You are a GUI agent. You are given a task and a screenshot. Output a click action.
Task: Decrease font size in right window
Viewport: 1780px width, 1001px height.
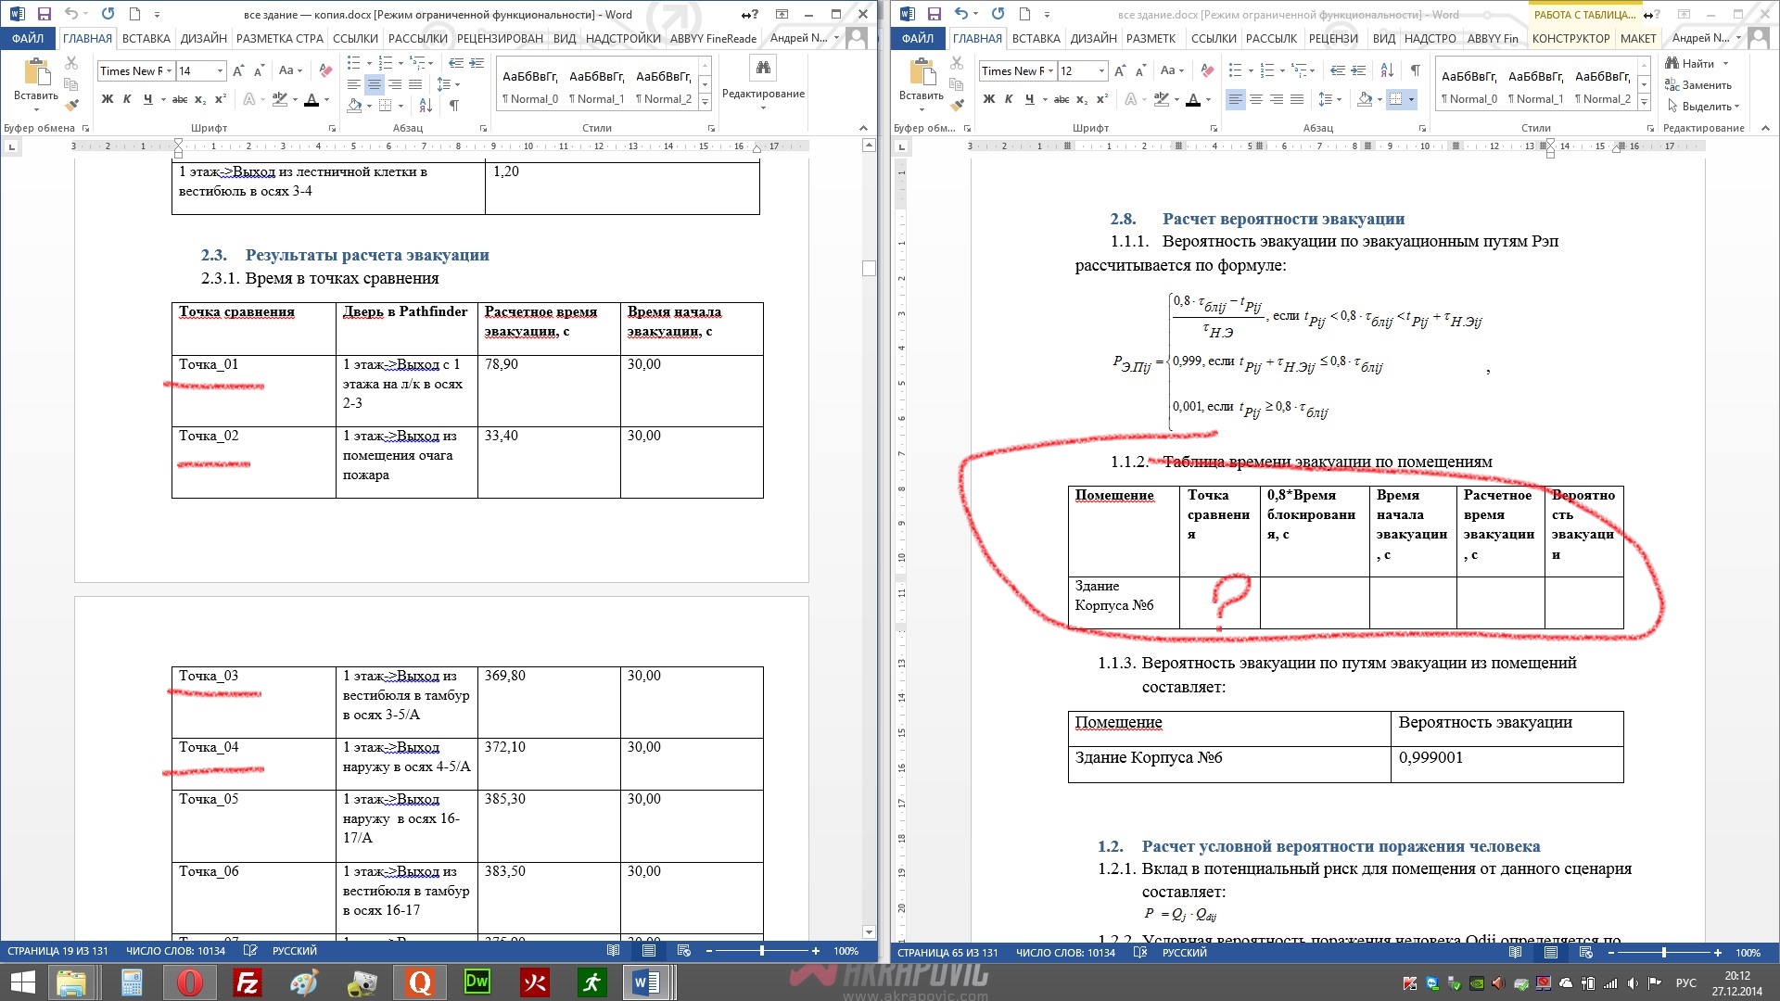(1140, 70)
